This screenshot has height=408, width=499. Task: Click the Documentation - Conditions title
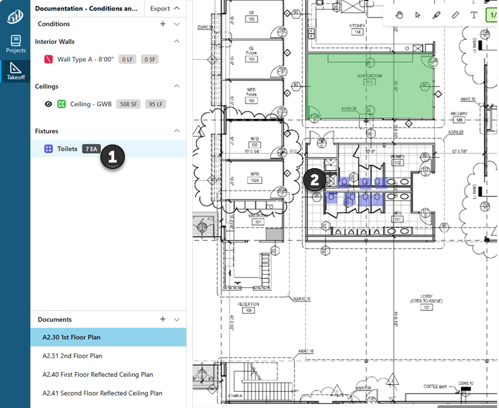86,9
